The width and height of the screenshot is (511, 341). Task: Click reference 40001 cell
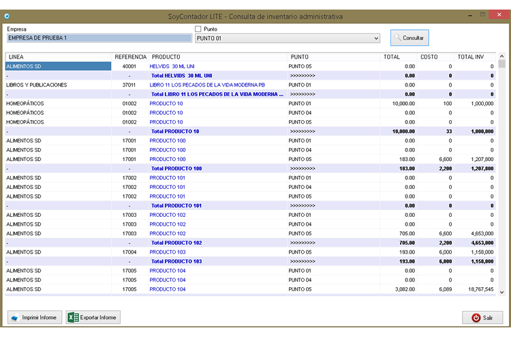129,66
